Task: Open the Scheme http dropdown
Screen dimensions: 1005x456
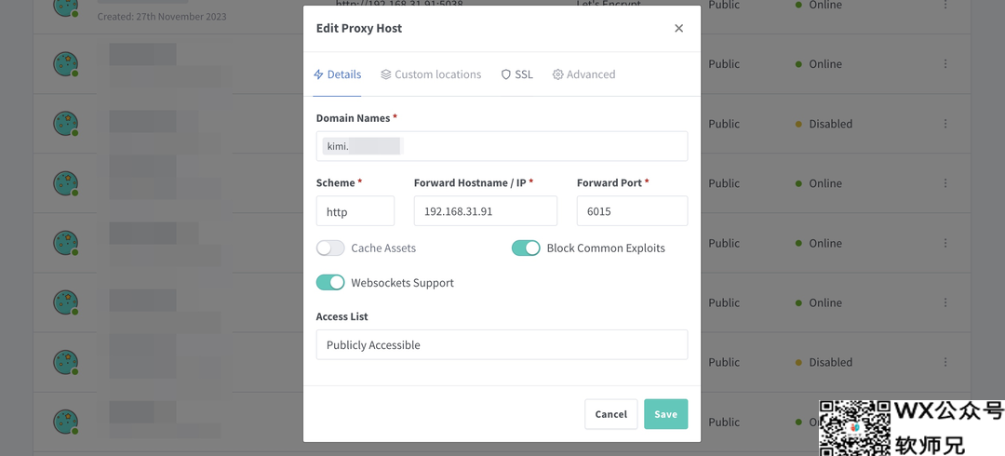Action: click(355, 211)
